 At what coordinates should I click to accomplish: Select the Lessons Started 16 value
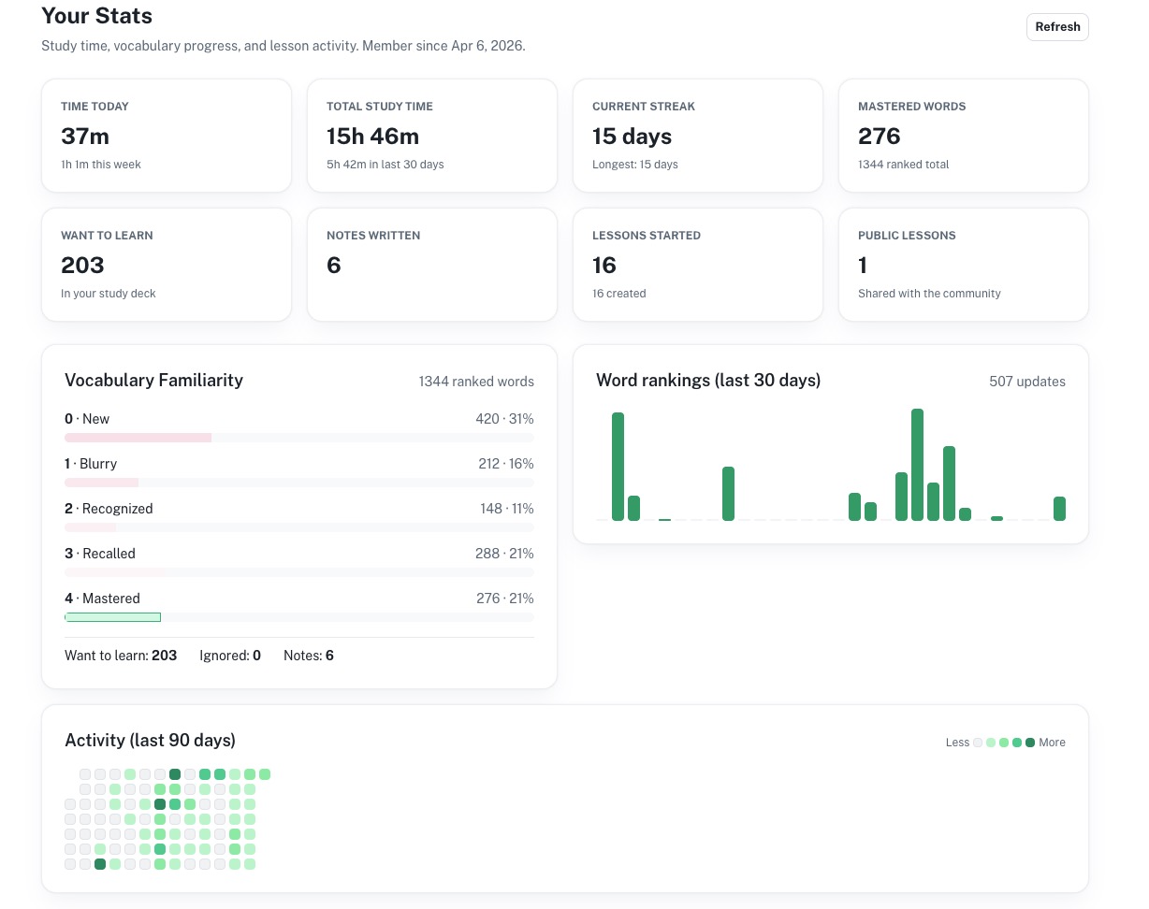(x=604, y=266)
